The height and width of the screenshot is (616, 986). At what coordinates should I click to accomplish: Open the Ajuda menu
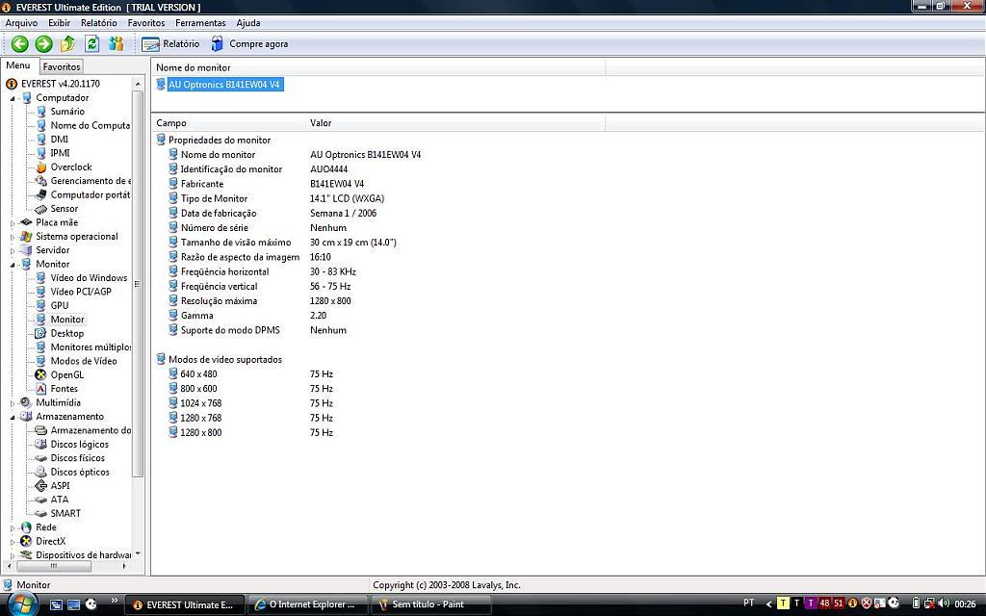248,23
